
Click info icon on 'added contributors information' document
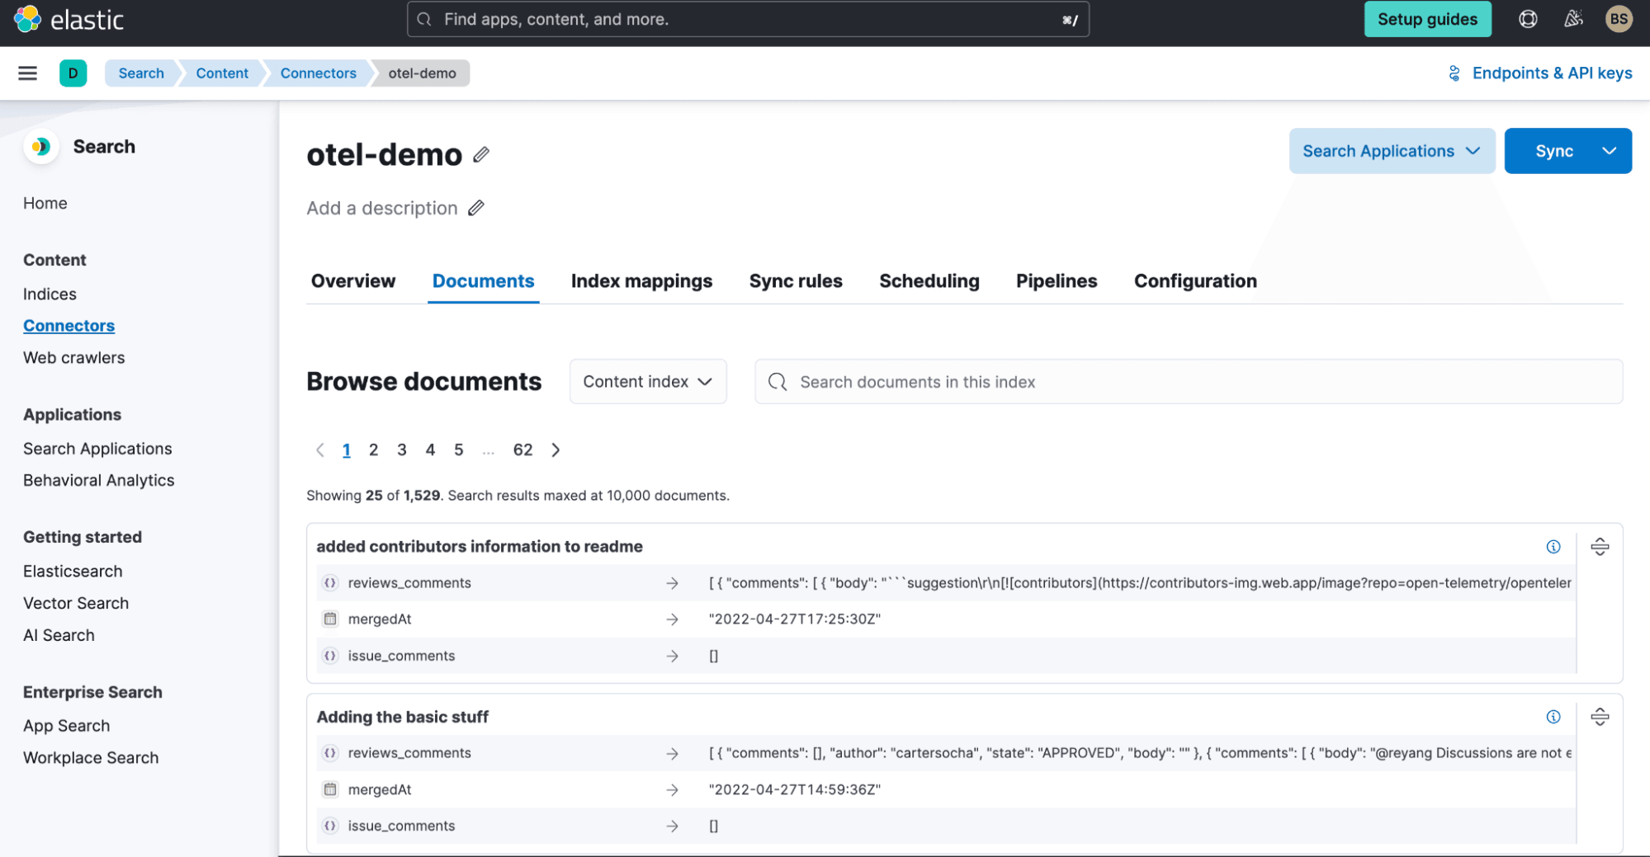[1553, 547]
